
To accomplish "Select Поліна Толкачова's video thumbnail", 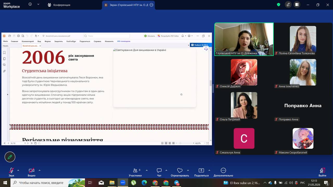I will (303, 39).
